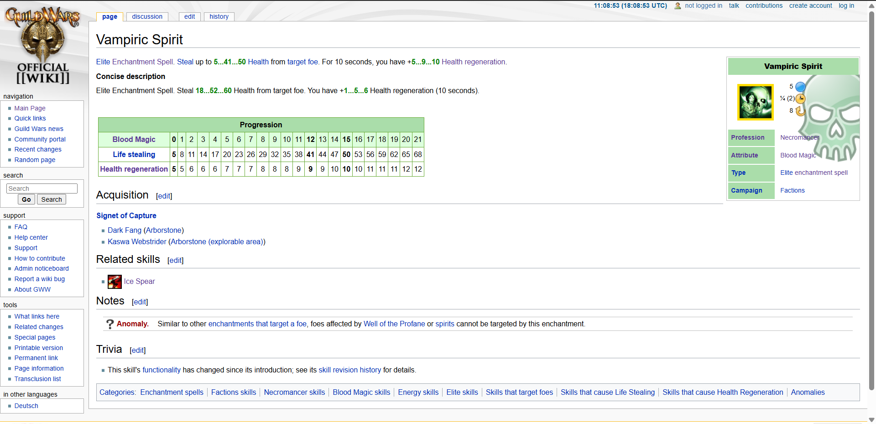Click the Go button
Image resolution: width=876 pixels, height=424 pixels.
[26, 199]
